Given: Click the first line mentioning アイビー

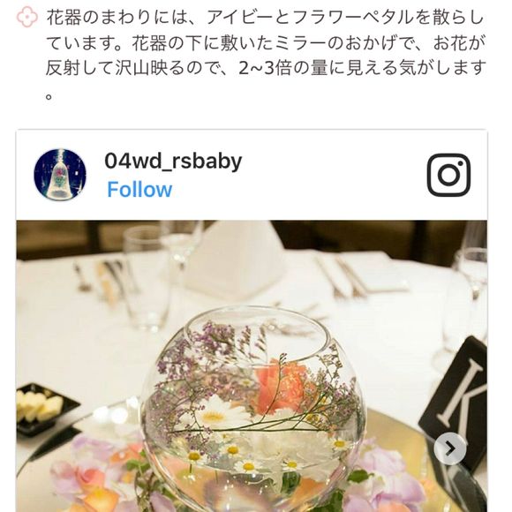Looking at the screenshot, I should [x=265, y=18].
